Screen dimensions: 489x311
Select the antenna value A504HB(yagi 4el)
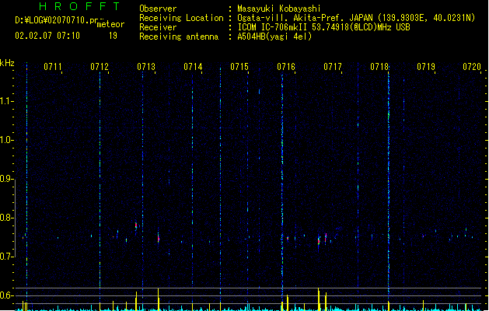274,37
